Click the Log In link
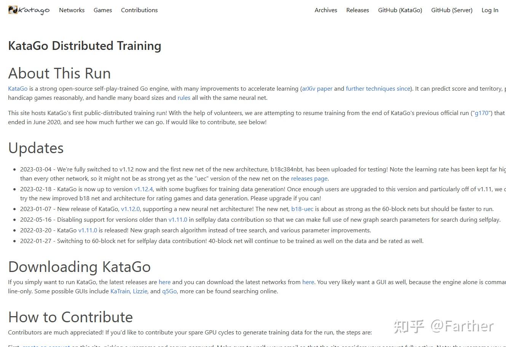This screenshot has width=506, height=347. [490, 10]
